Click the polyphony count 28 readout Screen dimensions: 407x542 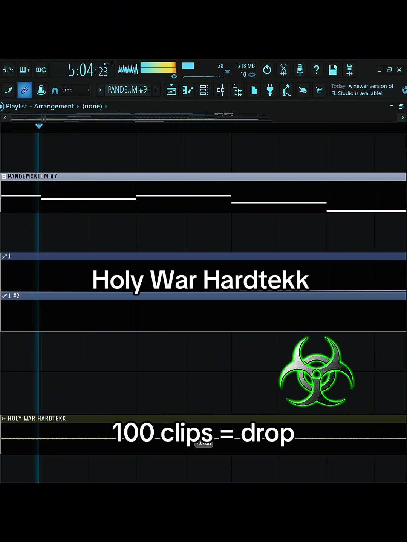[x=221, y=66]
